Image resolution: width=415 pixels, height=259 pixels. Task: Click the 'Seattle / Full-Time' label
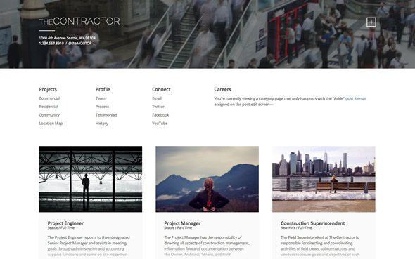61,227
